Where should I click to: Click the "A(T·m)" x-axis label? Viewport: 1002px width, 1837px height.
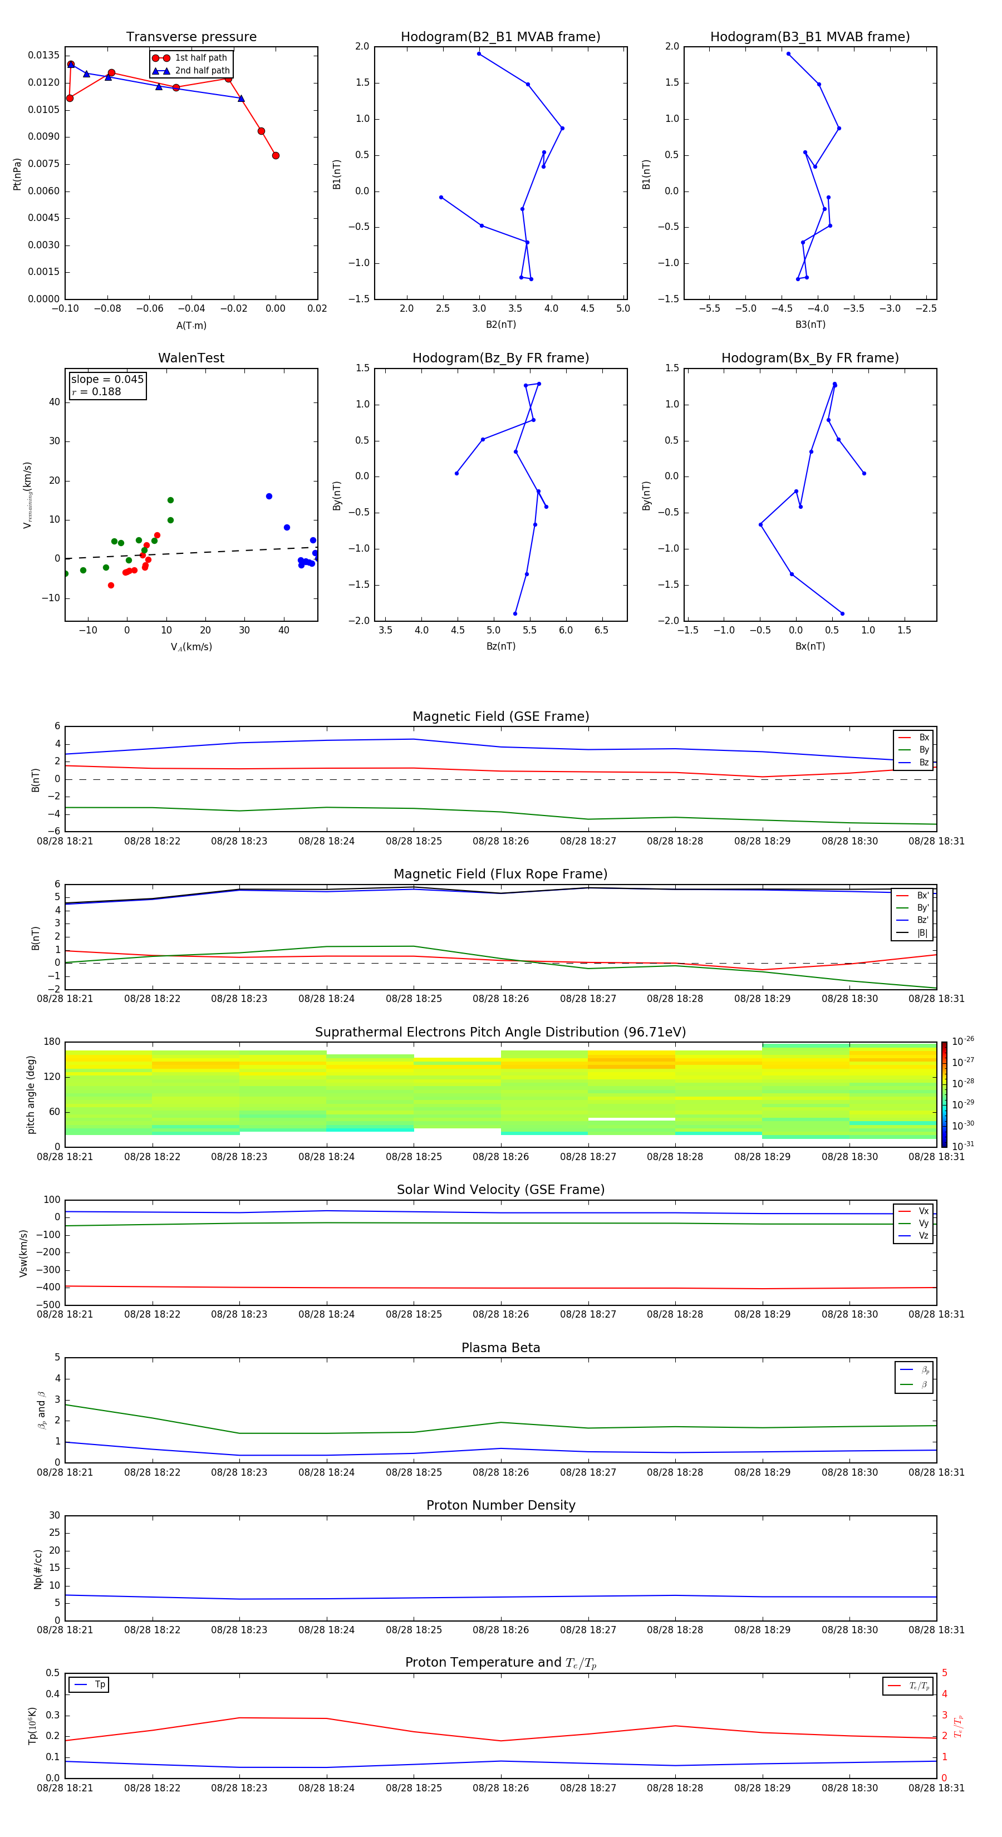[x=191, y=325]
